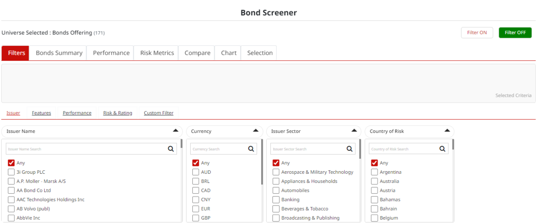Turn on filtering with Filter ON
Screen dimensions: 537x223
pos(477,32)
